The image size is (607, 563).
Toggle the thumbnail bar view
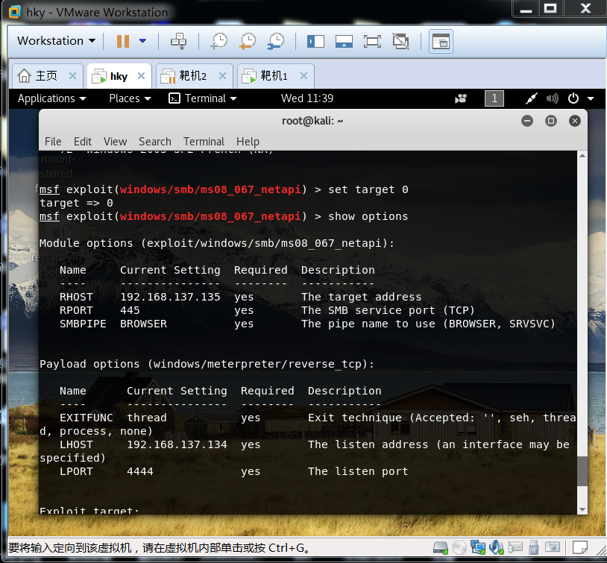[x=344, y=42]
